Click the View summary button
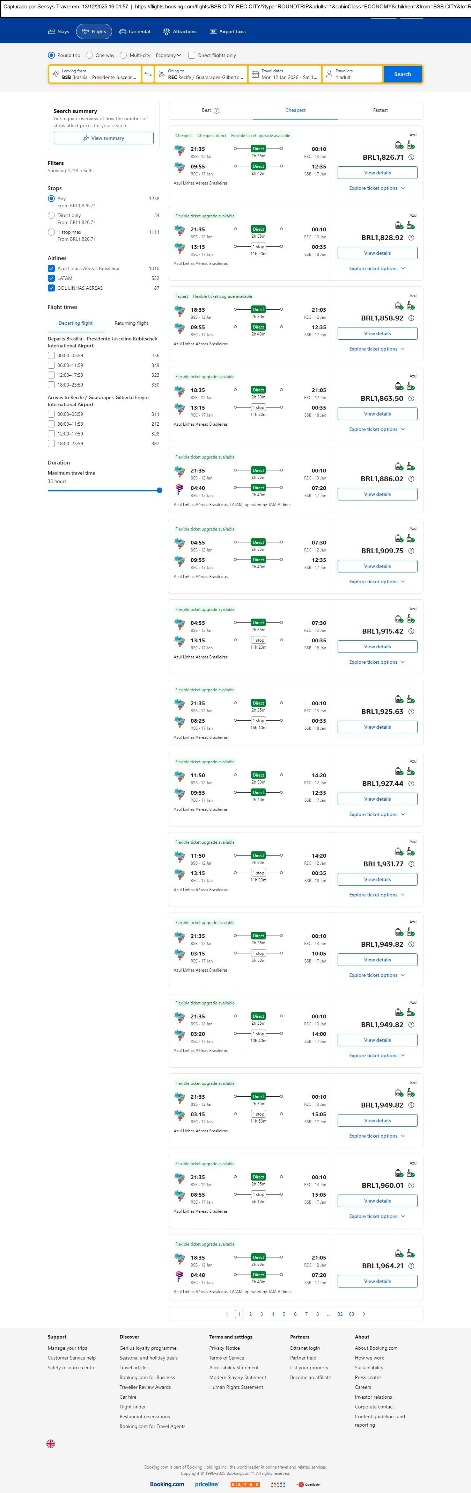This screenshot has width=471, height=1493. [x=104, y=138]
